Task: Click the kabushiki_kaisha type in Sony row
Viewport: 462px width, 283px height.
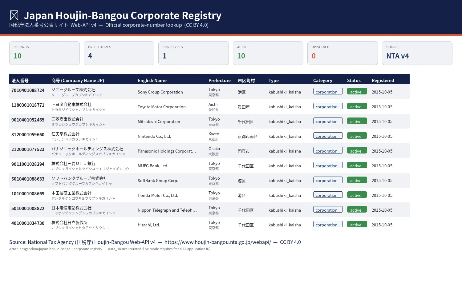Action: (x=285, y=92)
